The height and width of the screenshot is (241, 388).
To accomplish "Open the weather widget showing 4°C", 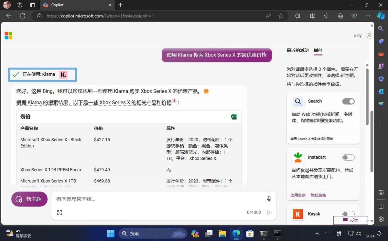I will click(x=19, y=233).
